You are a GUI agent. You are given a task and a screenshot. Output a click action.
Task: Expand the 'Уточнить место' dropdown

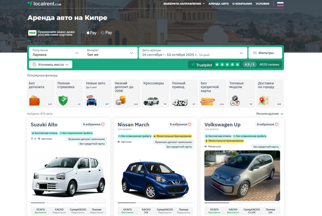[51, 65]
